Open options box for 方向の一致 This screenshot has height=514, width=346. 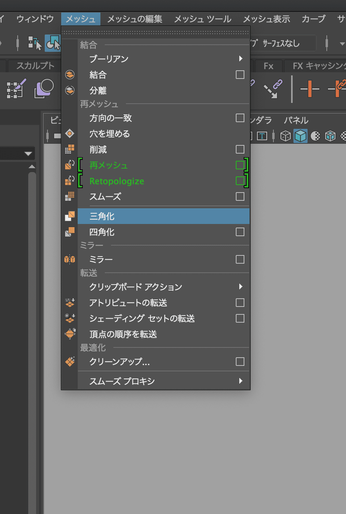240,118
